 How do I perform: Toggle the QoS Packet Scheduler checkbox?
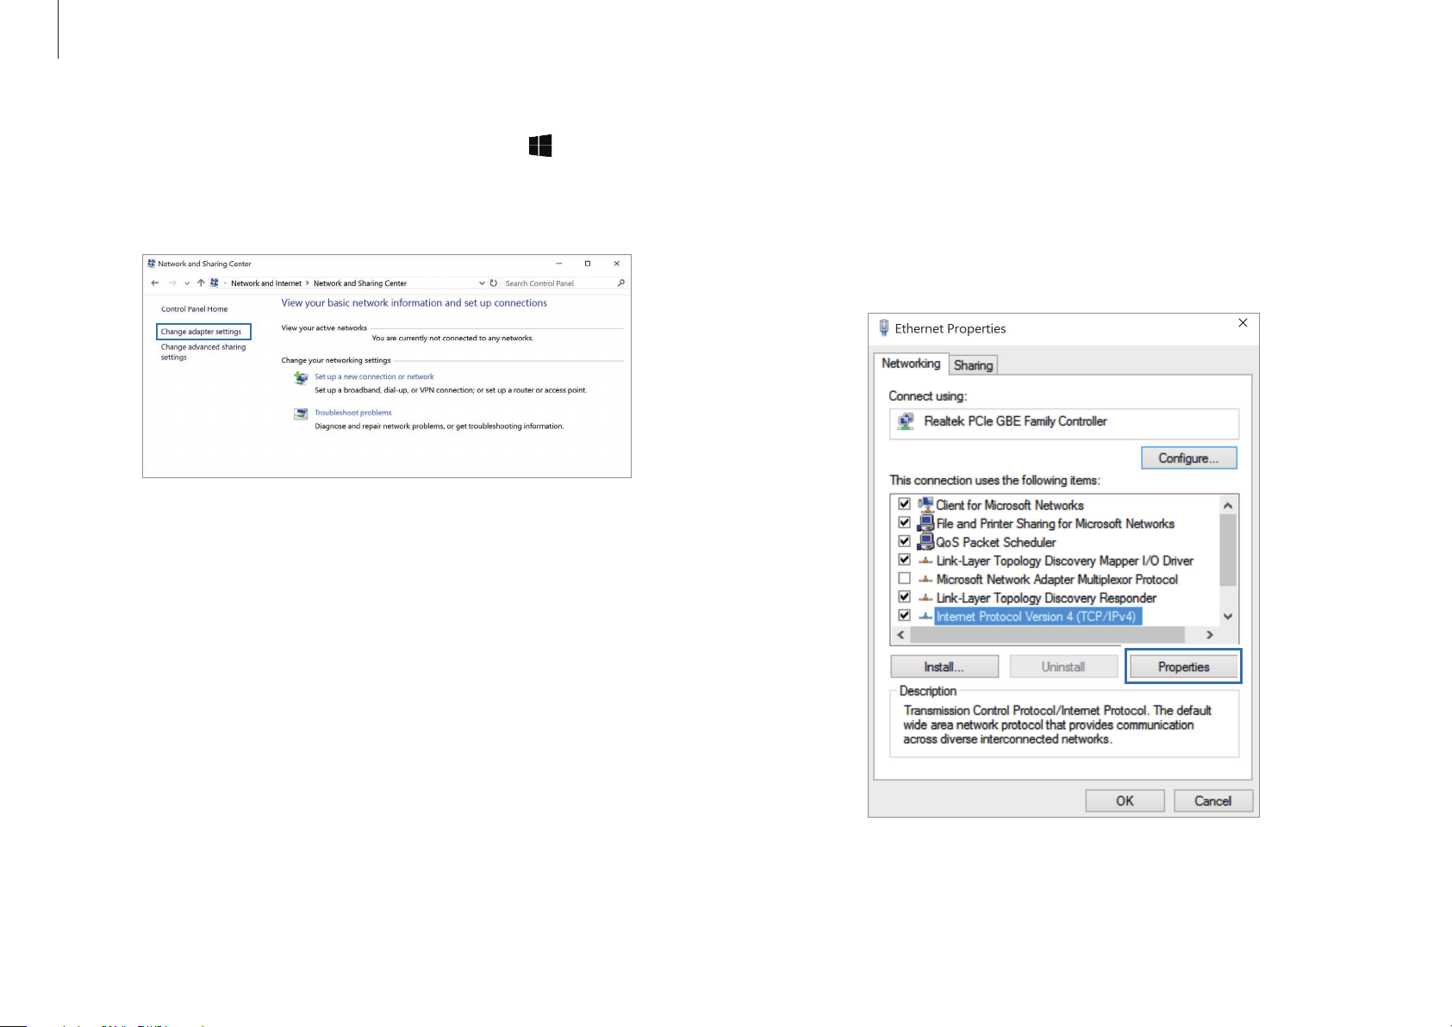(x=904, y=541)
